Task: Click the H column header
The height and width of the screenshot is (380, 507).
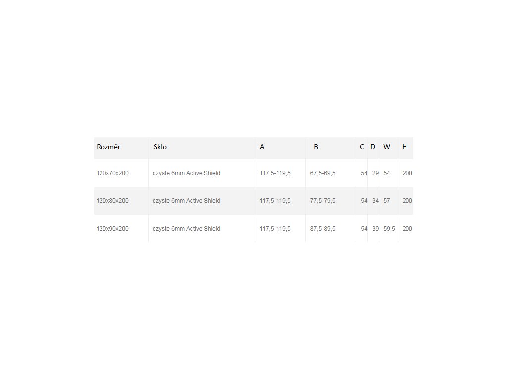Action: point(405,147)
